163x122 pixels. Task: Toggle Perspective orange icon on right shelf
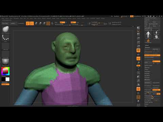(x=138, y=50)
